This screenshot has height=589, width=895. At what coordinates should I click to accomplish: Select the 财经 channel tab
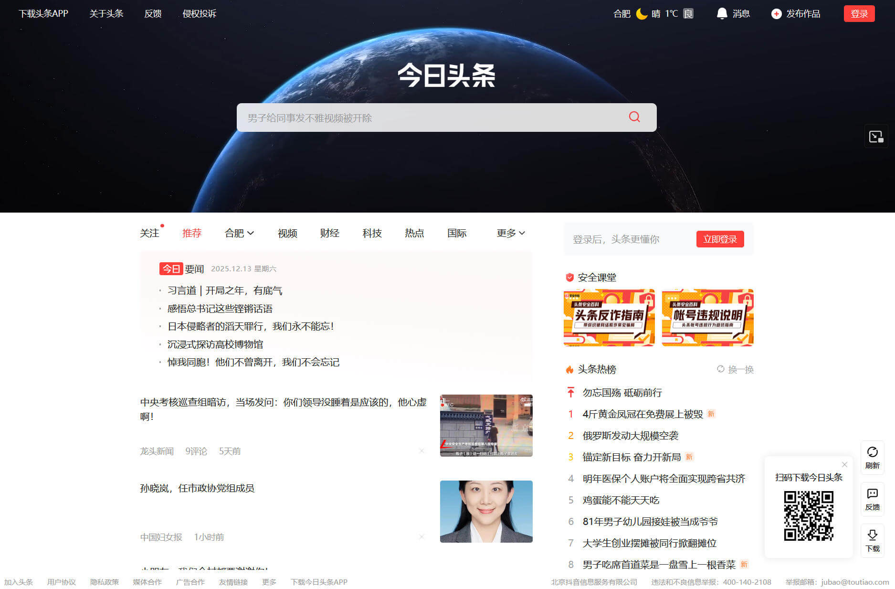tap(329, 233)
